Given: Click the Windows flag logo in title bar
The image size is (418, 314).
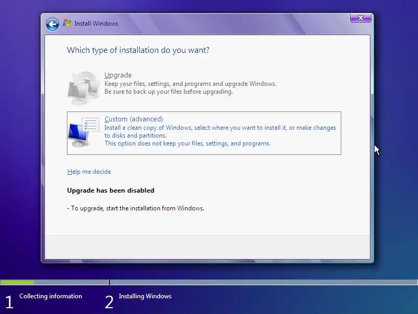Looking at the screenshot, I should pyautogui.click(x=67, y=24).
